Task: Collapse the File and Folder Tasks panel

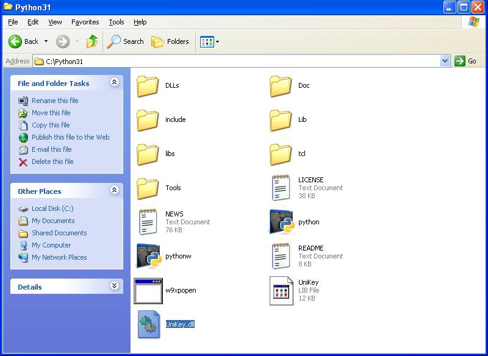Action: coord(115,82)
